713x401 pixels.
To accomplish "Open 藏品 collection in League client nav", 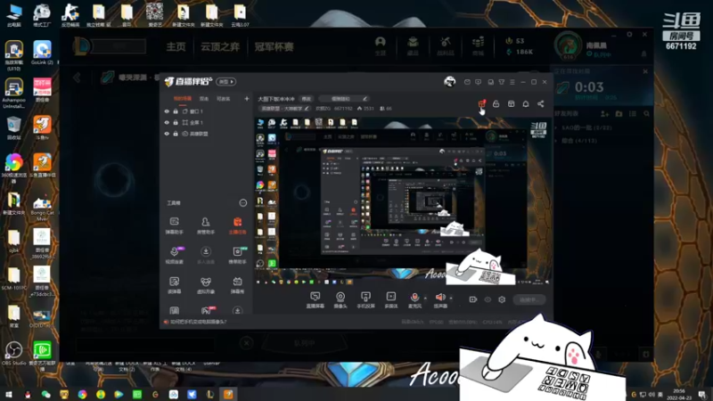I will [413, 46].
